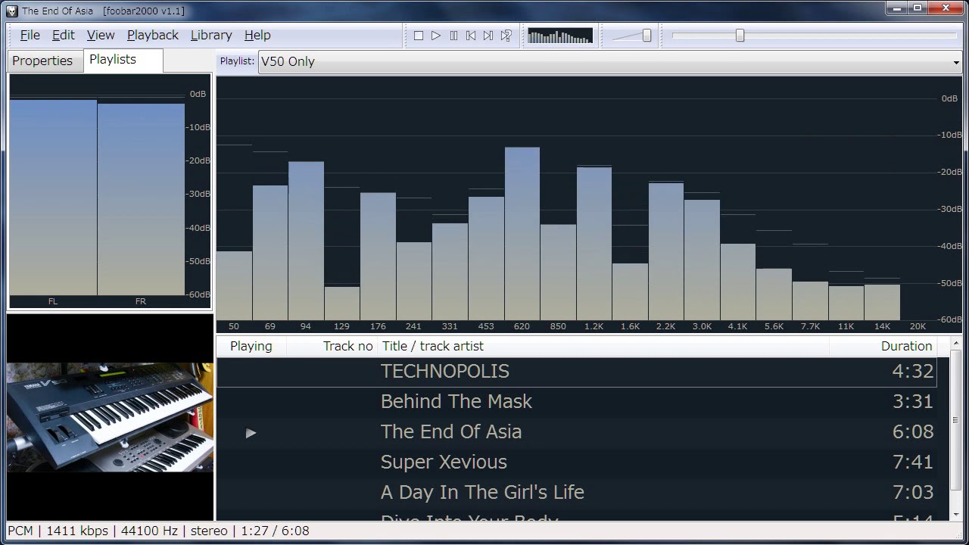The height and width of the screenshot is (545, 969).
Task: Open the File menu
Action: (30, 35)
